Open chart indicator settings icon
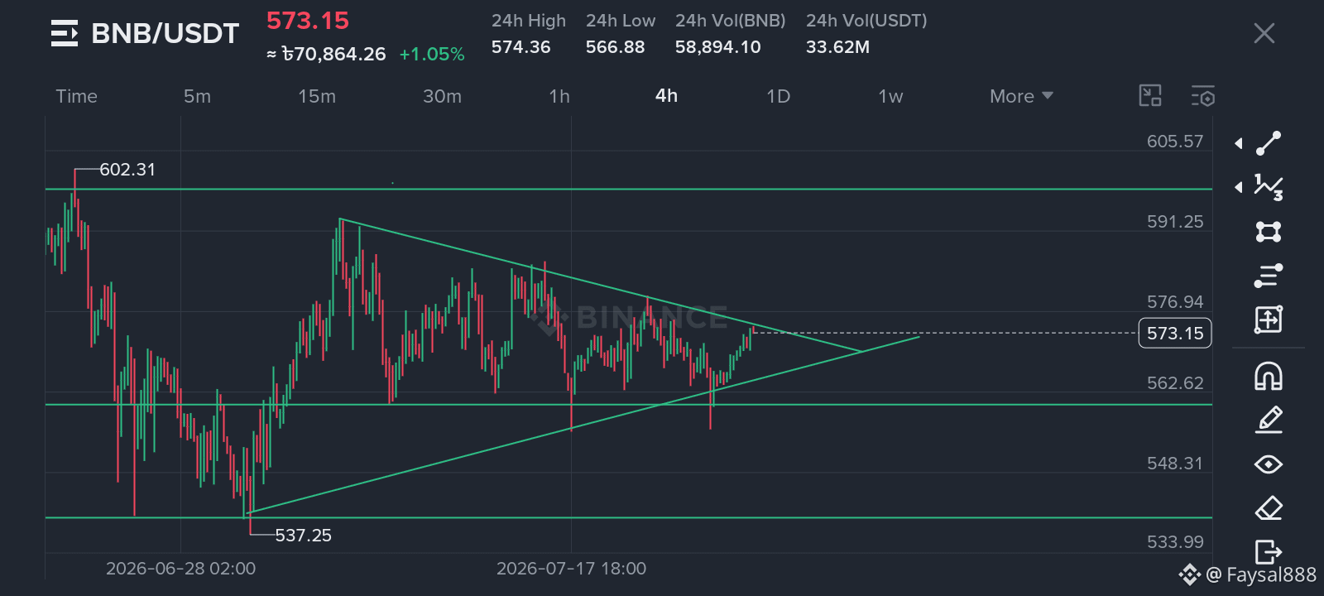Viewport: 1324px width, 596px height. [1203, 95]
